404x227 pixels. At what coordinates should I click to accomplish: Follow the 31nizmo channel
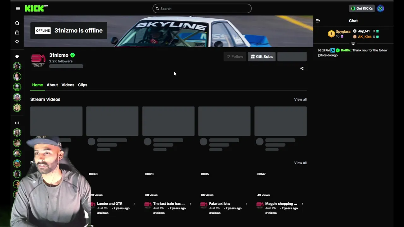(x=235, y=56)
